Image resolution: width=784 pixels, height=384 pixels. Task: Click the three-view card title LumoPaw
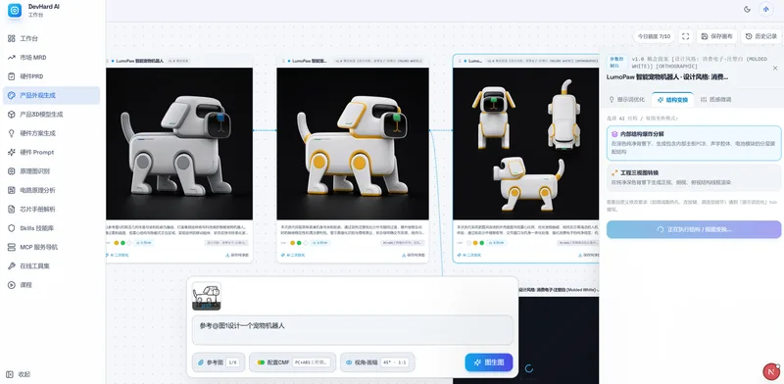tap(475, 61)
